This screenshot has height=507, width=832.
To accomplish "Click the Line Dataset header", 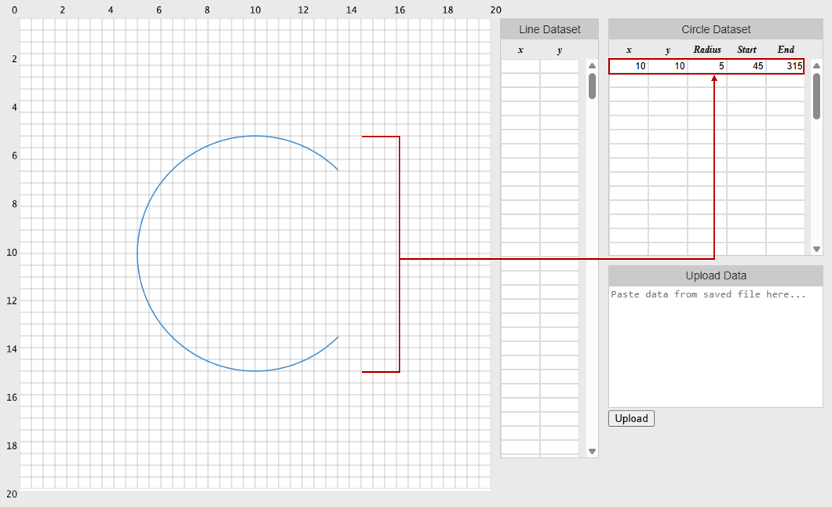I will tap(549, 29).
